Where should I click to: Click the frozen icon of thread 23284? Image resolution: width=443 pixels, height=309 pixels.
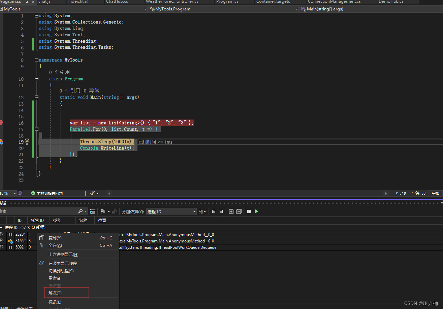click(x=10, y=234)
